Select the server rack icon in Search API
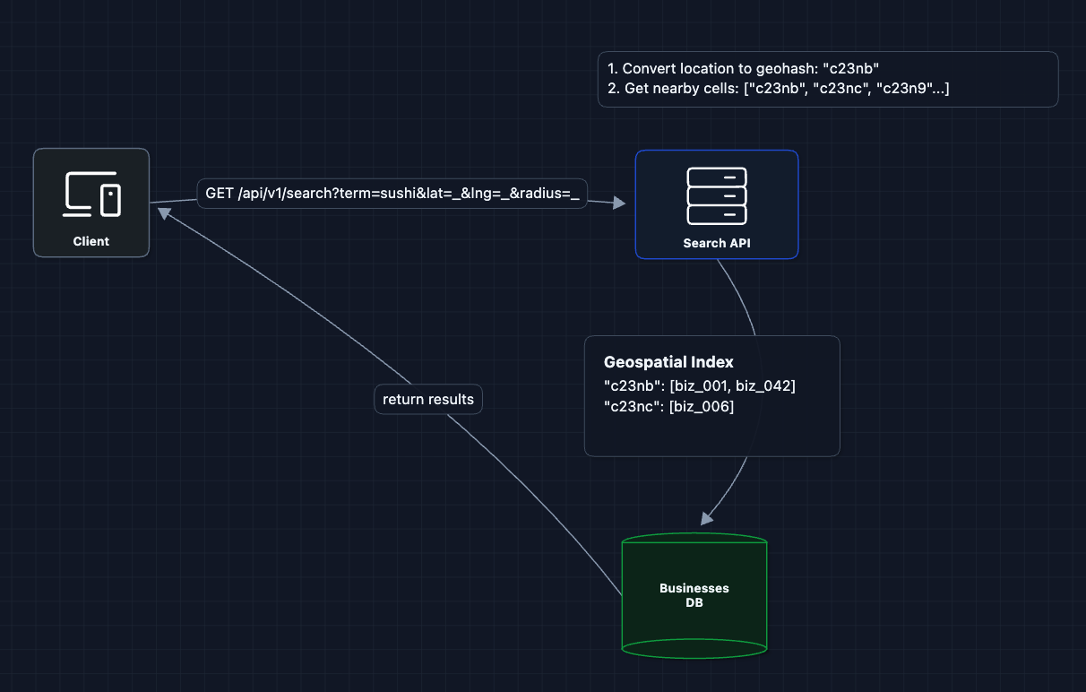This screenshot has height=692, width=1086. [716, 196]
